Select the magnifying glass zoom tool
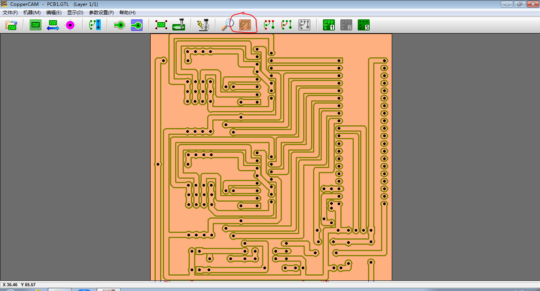 228,25
